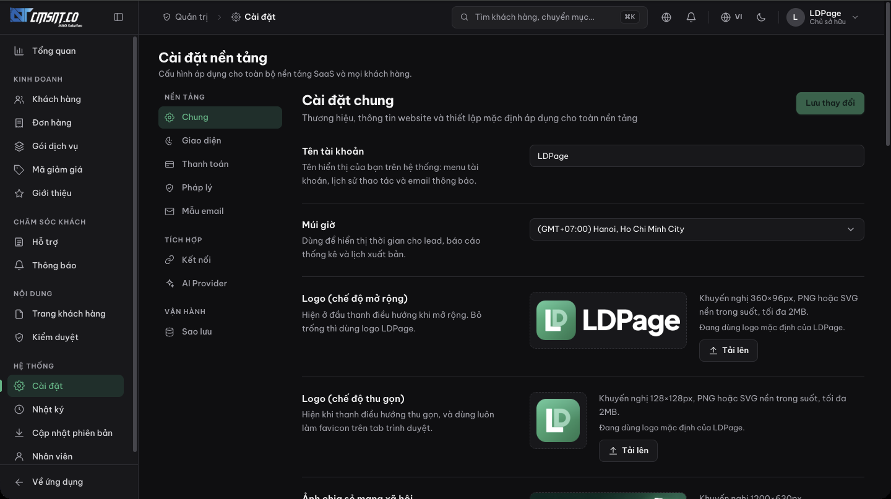891x499 pixels.
Task: Open the Mẫu email settings tab
Action: (x=220, y=211)
